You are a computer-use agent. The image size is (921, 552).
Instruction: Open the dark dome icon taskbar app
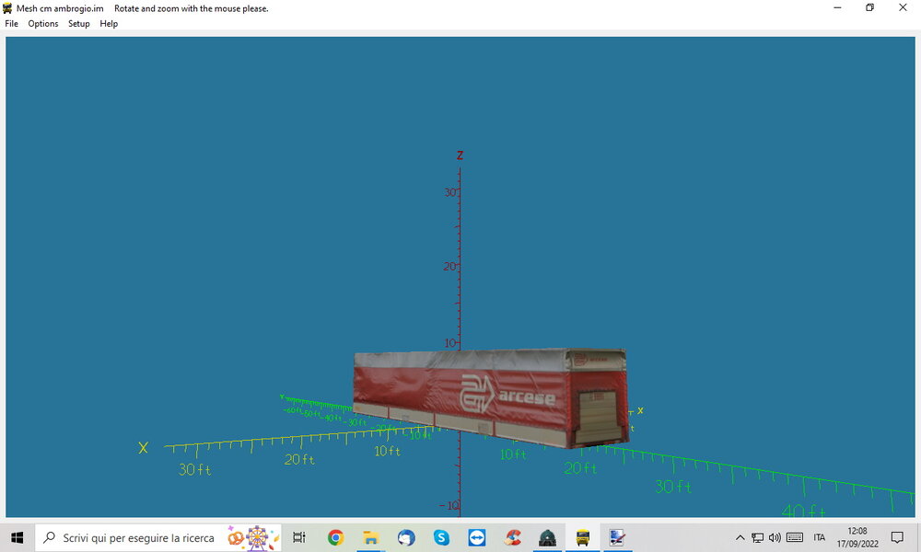(547, 537)
